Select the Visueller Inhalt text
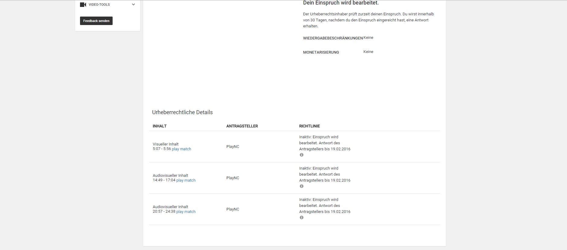This screenshot has width=567, height=250. tap(165, 144)
